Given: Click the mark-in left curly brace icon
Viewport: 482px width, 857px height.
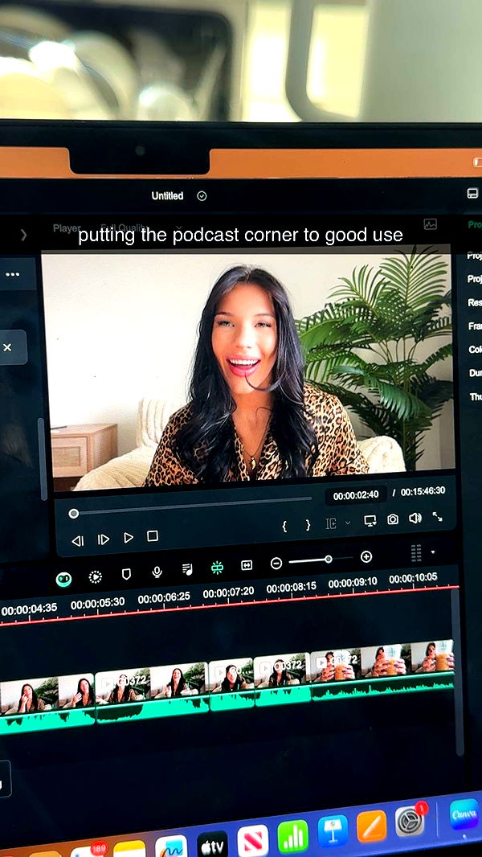Looking at the screenshot, I should (x=284, y=525).
